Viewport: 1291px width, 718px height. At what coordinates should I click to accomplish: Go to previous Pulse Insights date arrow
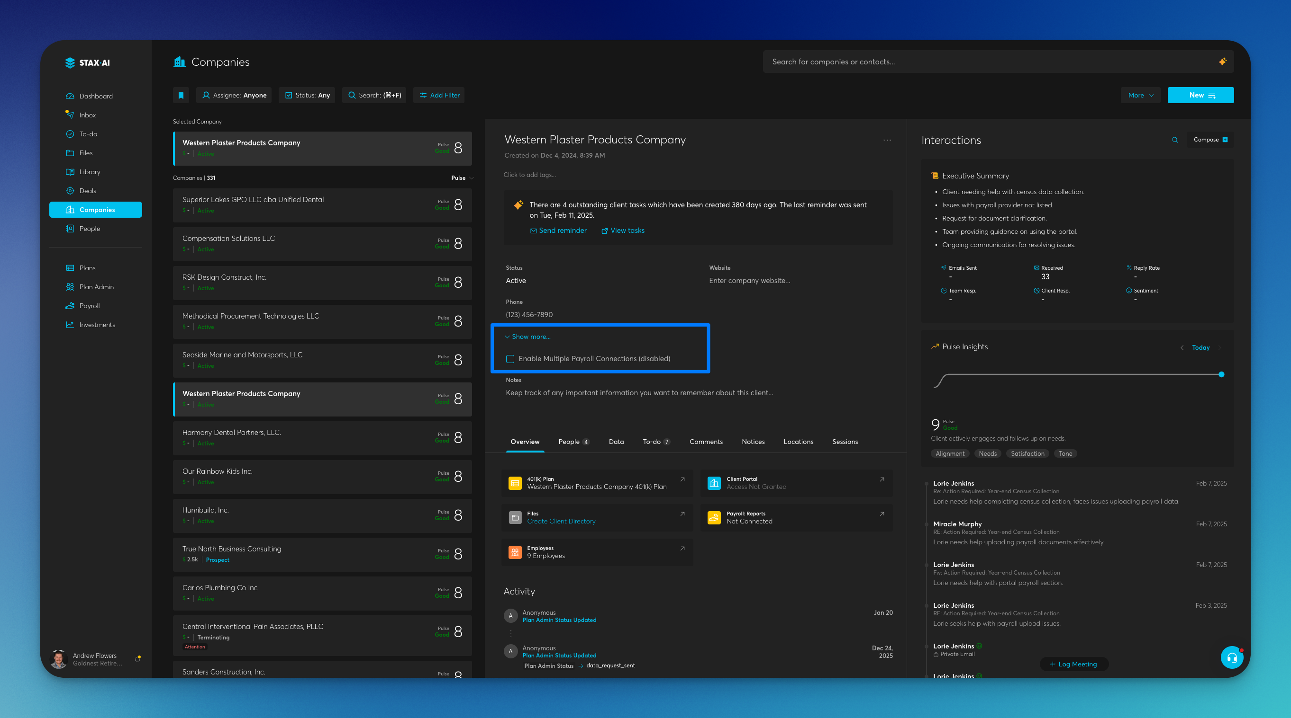1182,348
